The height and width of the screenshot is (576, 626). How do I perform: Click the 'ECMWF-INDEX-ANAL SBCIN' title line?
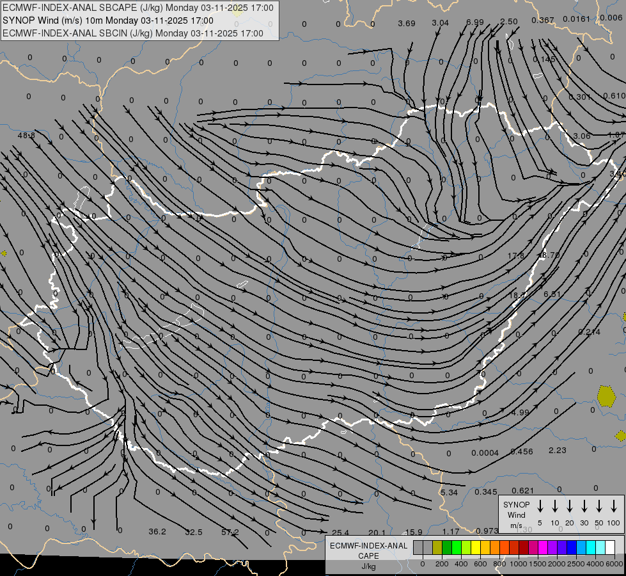(x=133, y=33)
